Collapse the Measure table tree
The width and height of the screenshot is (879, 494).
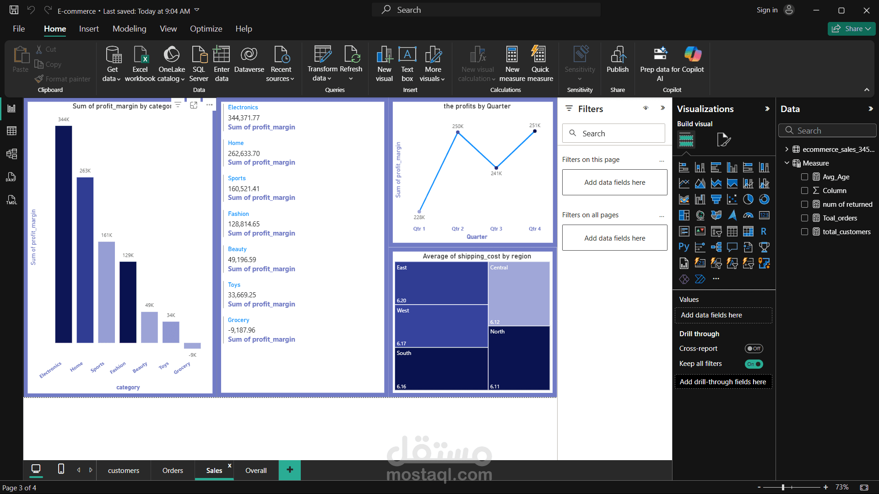click(787, 163)
